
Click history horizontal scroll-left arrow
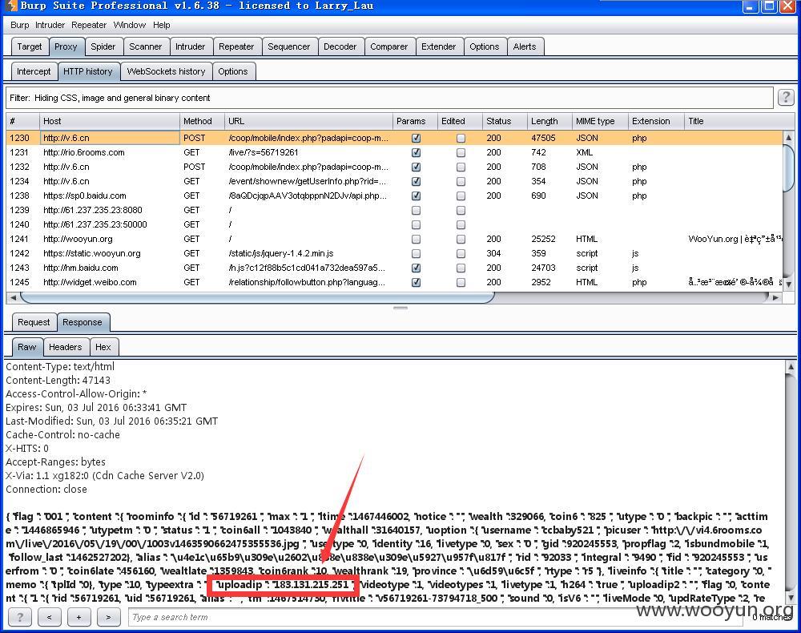13,297
